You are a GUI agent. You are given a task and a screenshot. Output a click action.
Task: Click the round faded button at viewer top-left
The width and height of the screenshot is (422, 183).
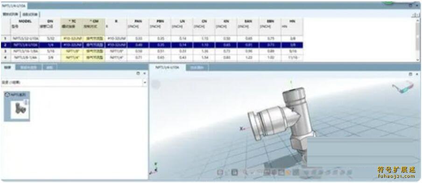coord(155,84)
